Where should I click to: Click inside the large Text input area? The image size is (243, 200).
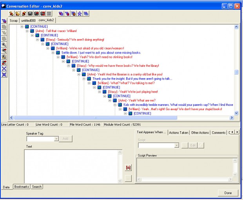point(71,166)
